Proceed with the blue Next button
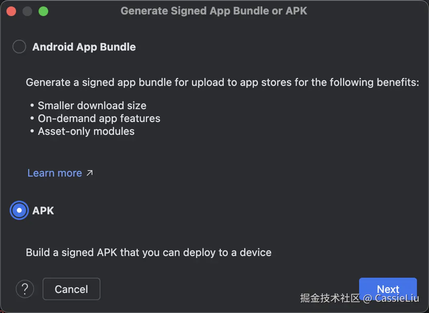Screen dimensions: 429x313 [388, 289]
